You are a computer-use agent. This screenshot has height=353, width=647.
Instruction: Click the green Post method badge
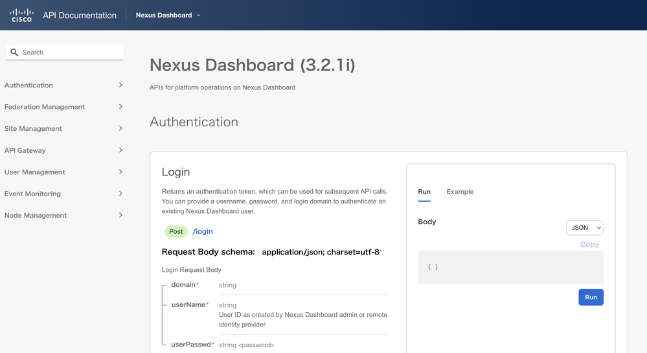[176, 232]
